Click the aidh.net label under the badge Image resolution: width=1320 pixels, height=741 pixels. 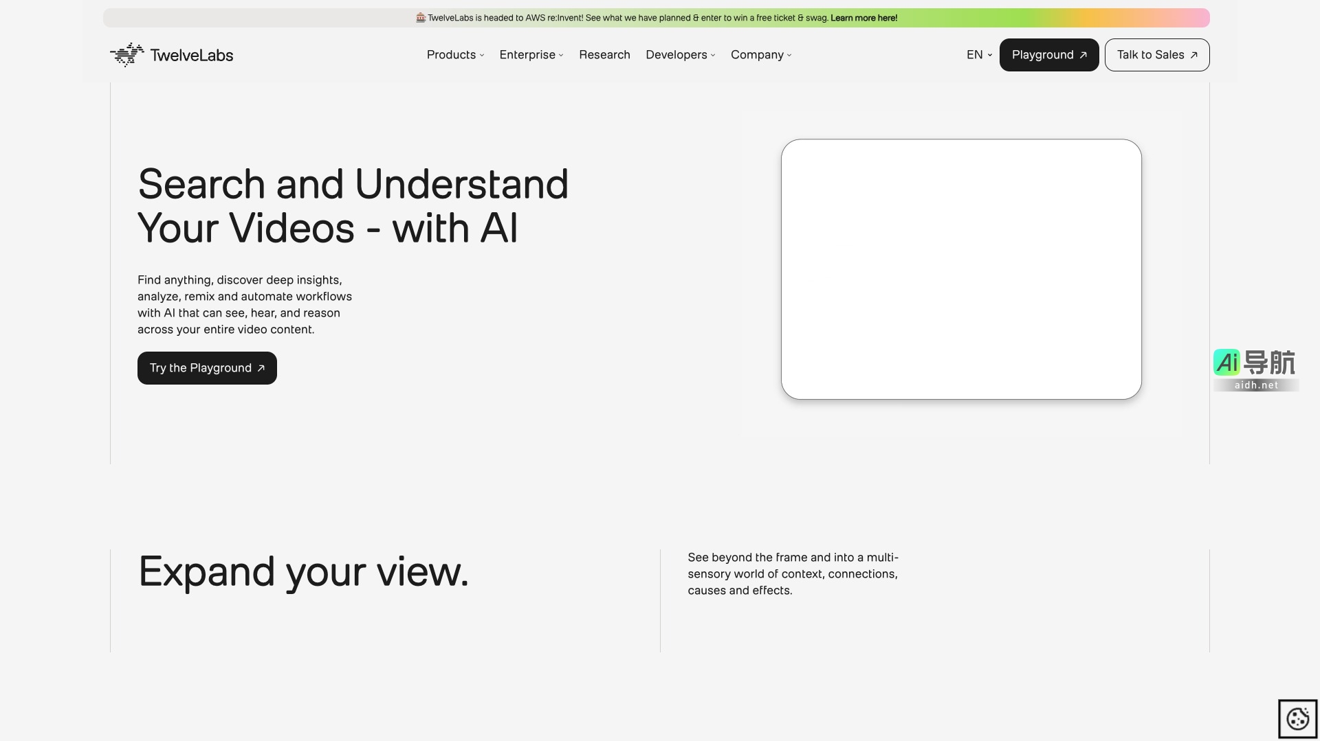pos(1256,385)
